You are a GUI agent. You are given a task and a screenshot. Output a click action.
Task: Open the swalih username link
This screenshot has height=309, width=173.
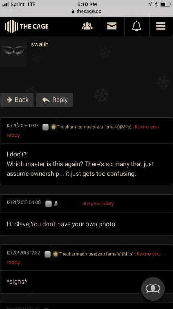(x=40, y=44)
